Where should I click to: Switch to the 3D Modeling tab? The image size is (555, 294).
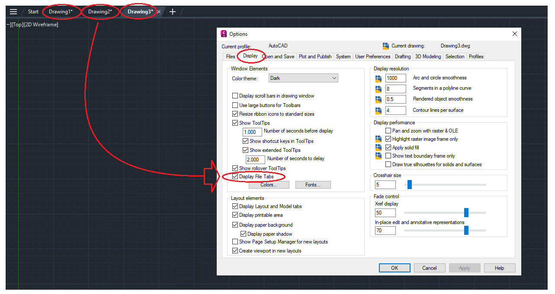coord(428,56)
